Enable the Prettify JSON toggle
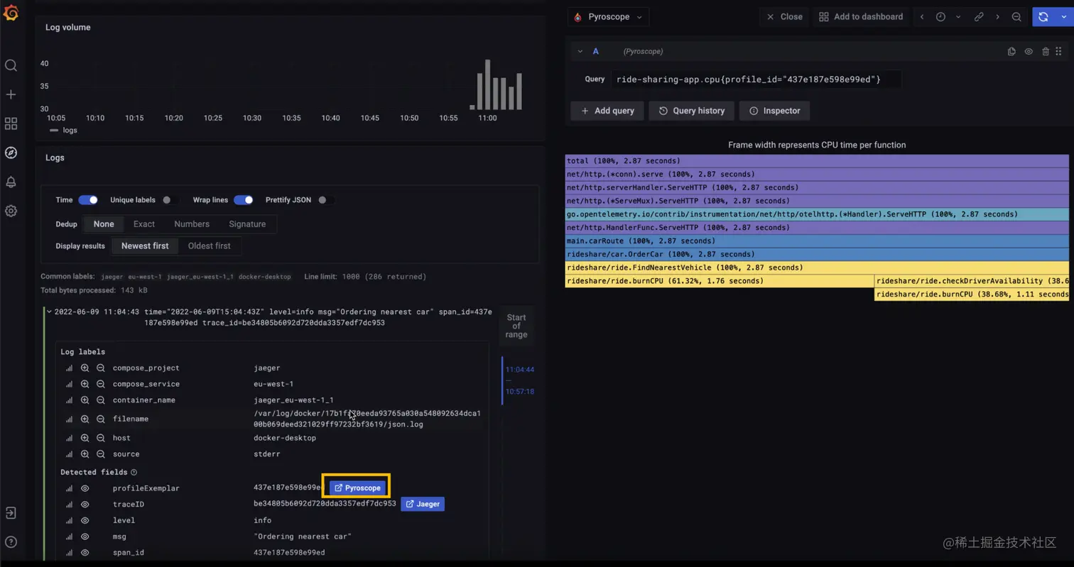Image resolution: width=1074 pixels, height=567 pixels. tap(325, 200)
